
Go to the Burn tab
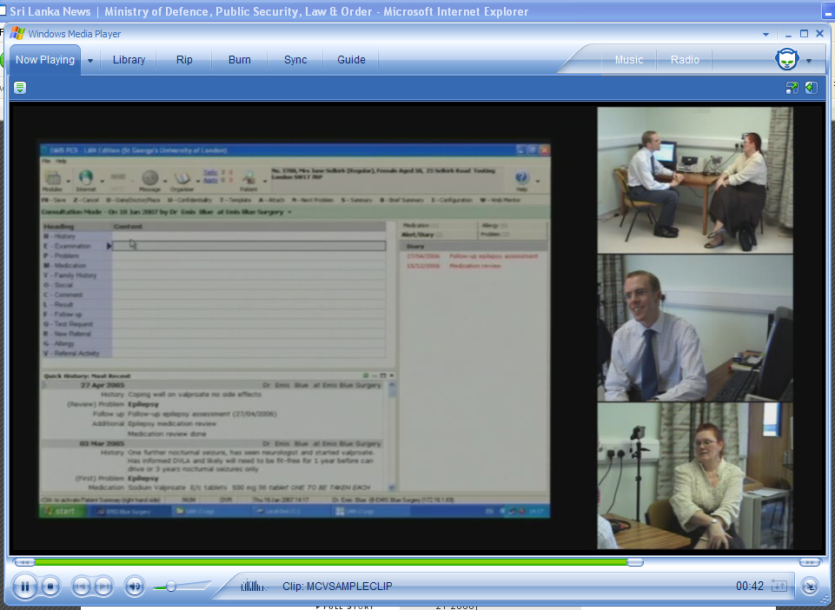tap(240, 60)
